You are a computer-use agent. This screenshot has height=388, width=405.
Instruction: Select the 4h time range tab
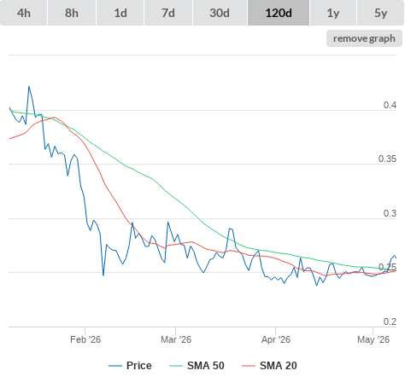24,13
